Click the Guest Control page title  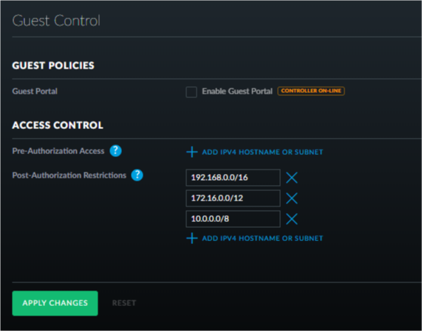(56, 21)
